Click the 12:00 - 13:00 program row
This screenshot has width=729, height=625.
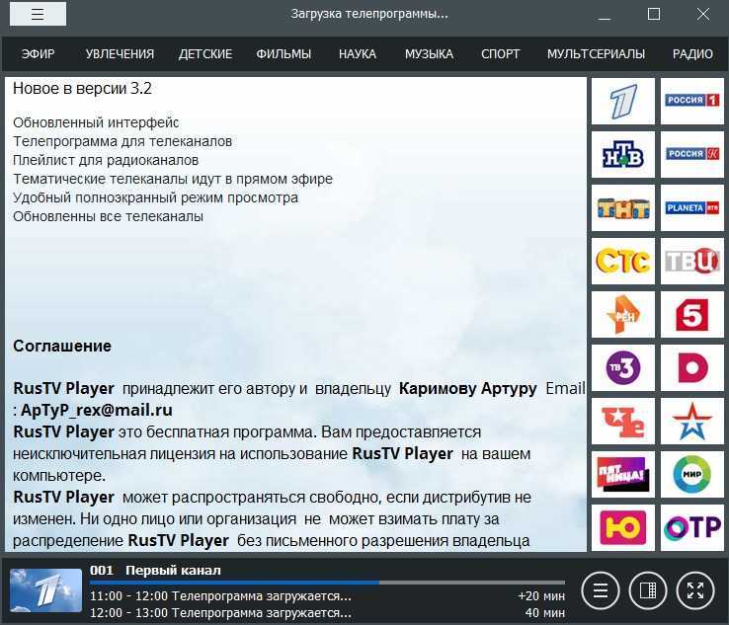click(327, 613)
